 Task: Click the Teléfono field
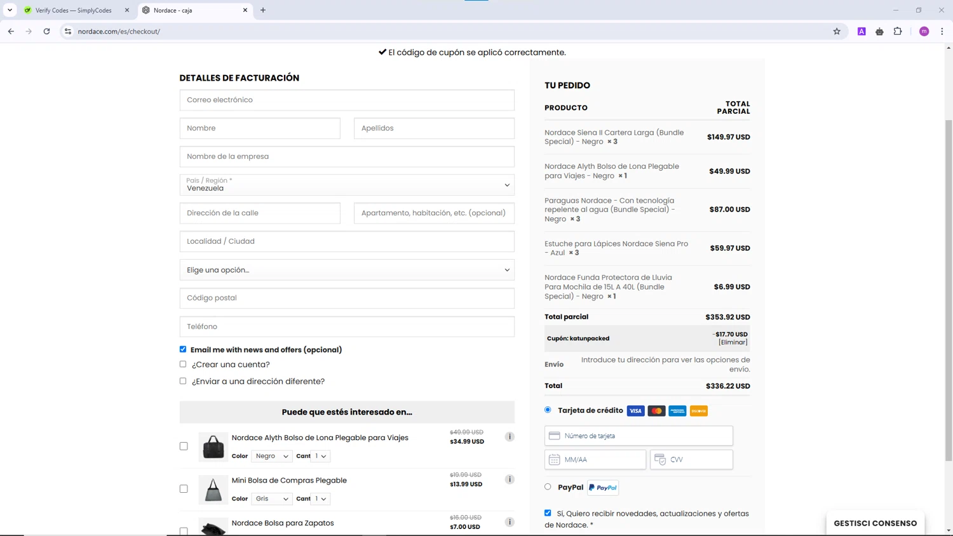click(347, 326)
